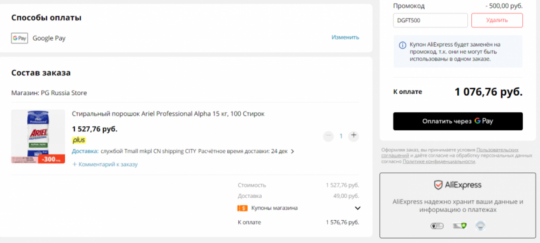Click the round blue security badge
The image size is (540, 243).
point(480,226)
